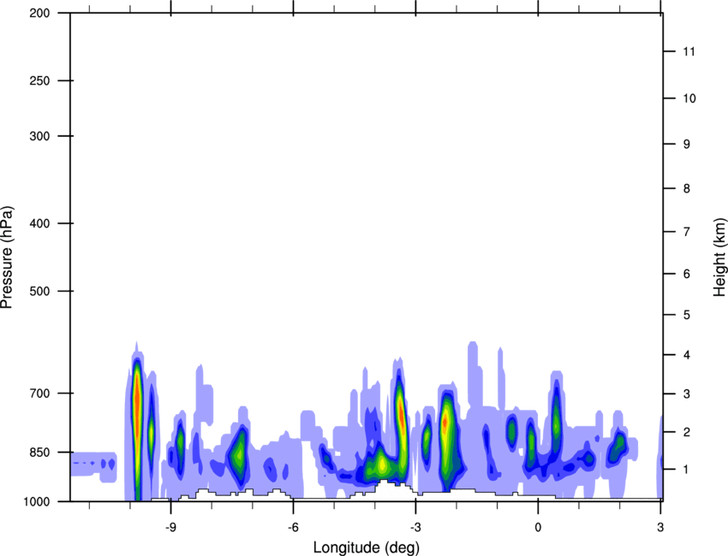The width and height of the screenshot is (728, 556).
Task: Click the 0 longitude tick label
Action: click(538, 527)
